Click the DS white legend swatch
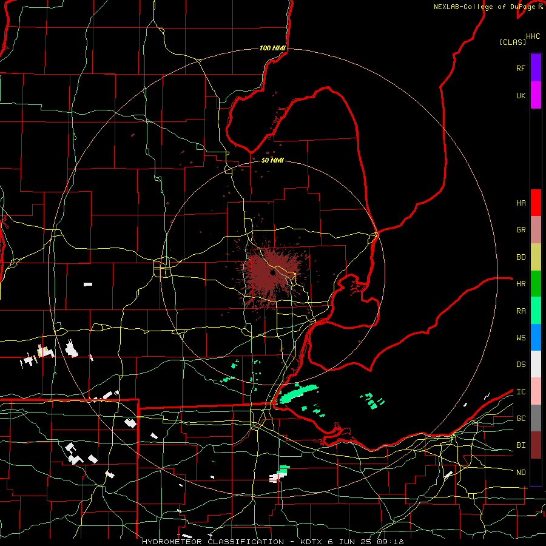This screenshot has height=546, width=546. tap(536, 364)
